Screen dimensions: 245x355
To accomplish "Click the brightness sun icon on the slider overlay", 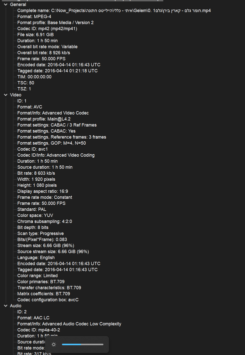I will [53, 344].
